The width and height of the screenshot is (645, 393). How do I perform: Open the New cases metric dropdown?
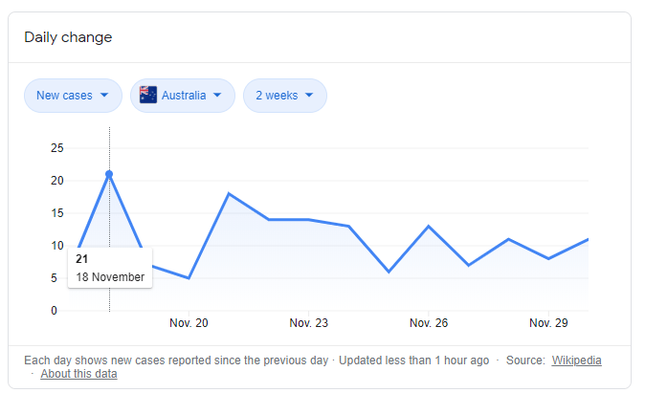[x=73, y=95]
